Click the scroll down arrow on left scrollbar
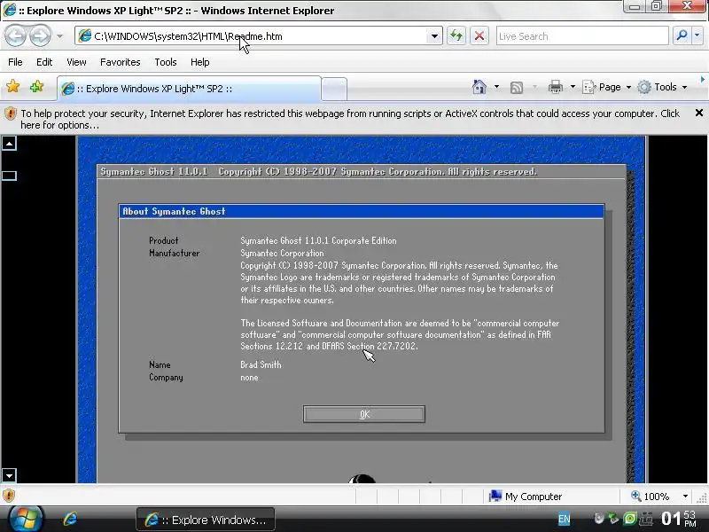The width and height of the screenshot is (709, 532). [x=9, y=475]
